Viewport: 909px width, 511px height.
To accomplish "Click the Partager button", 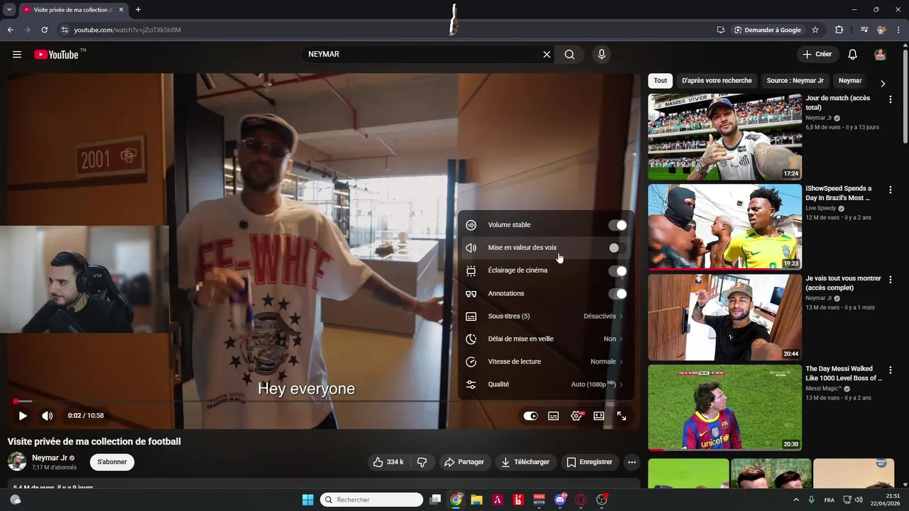I will 464,462.
